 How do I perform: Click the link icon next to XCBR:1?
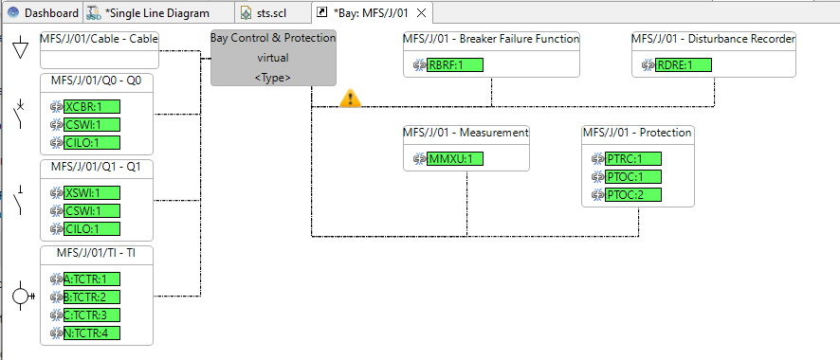57,107
